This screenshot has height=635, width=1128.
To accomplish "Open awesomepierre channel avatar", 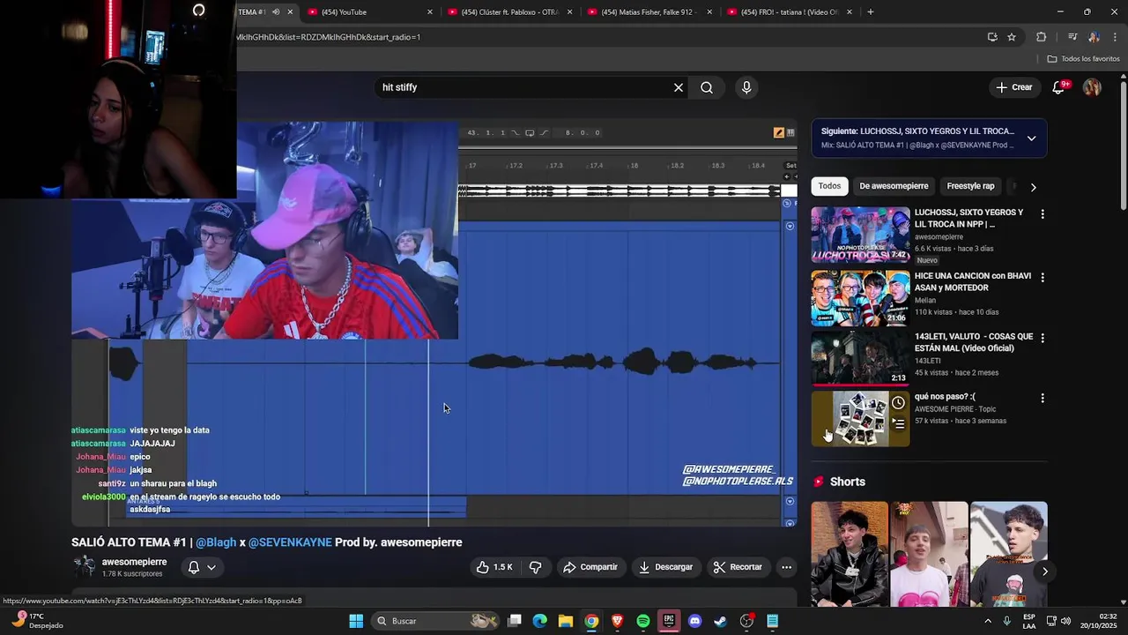I will coord(84,567).
